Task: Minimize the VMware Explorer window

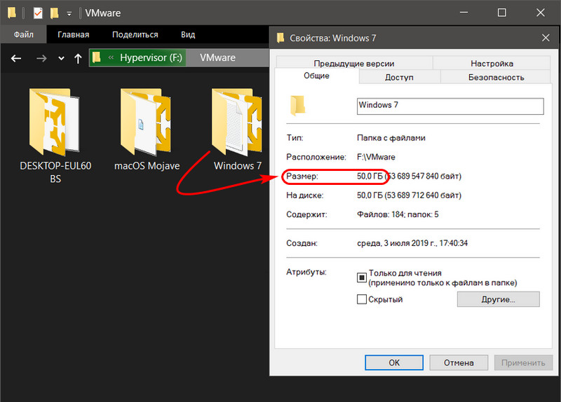Action: [464, 13]
